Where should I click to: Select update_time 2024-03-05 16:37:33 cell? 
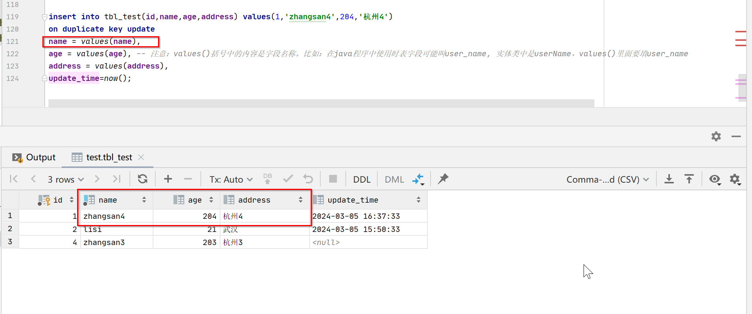pyautogui.click(x=368, y=216)
